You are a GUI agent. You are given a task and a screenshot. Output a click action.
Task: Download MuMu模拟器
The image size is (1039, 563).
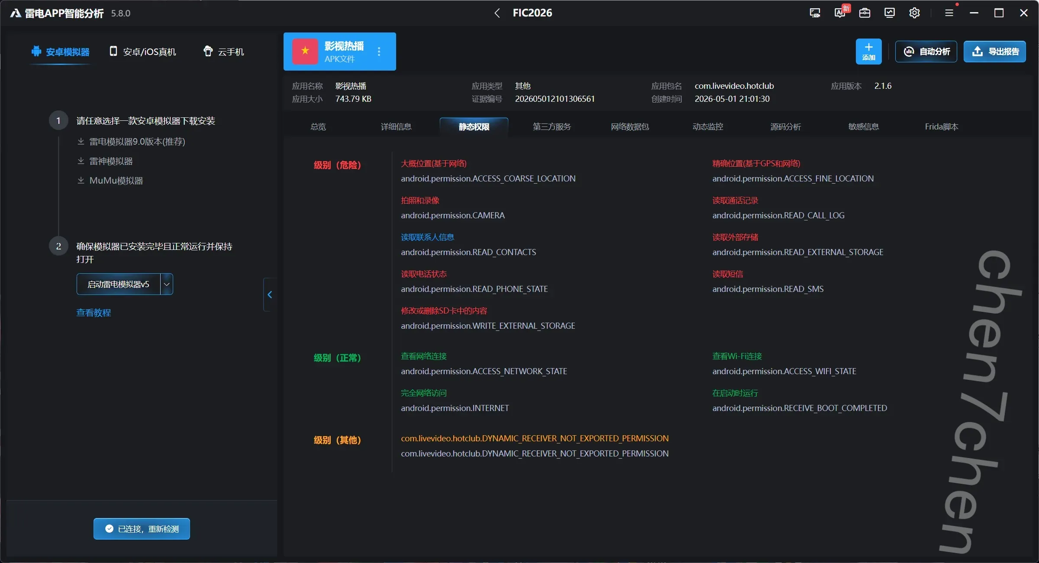[x=110, y=181]
